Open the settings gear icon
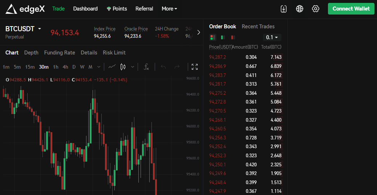The image size is (377, 195). [x=316, y=9]
